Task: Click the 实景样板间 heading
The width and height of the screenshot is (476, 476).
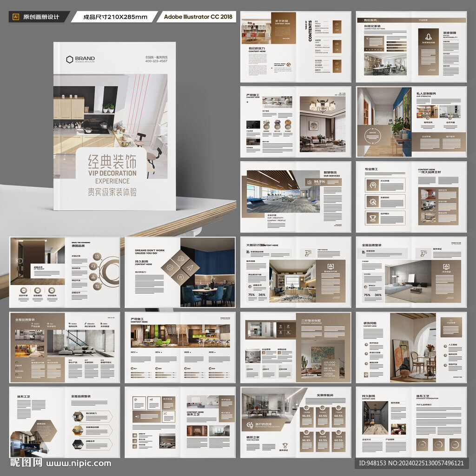Action: click(325, 395)
